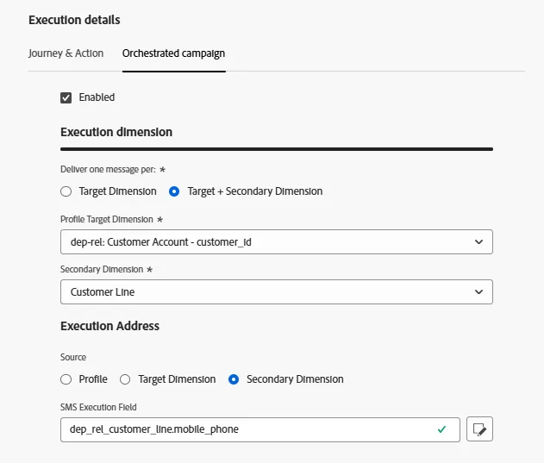Click the Execution details title
Image resolution: width=544 pixels, height=463 pixels.
[x=75, y=20]
